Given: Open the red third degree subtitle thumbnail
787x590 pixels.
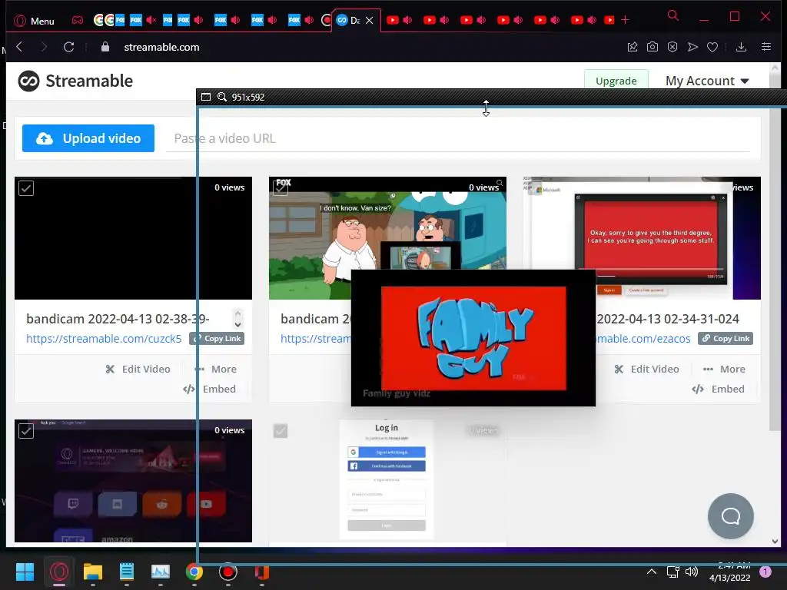Looking at the screenshot, I should [x=651, y=237].
